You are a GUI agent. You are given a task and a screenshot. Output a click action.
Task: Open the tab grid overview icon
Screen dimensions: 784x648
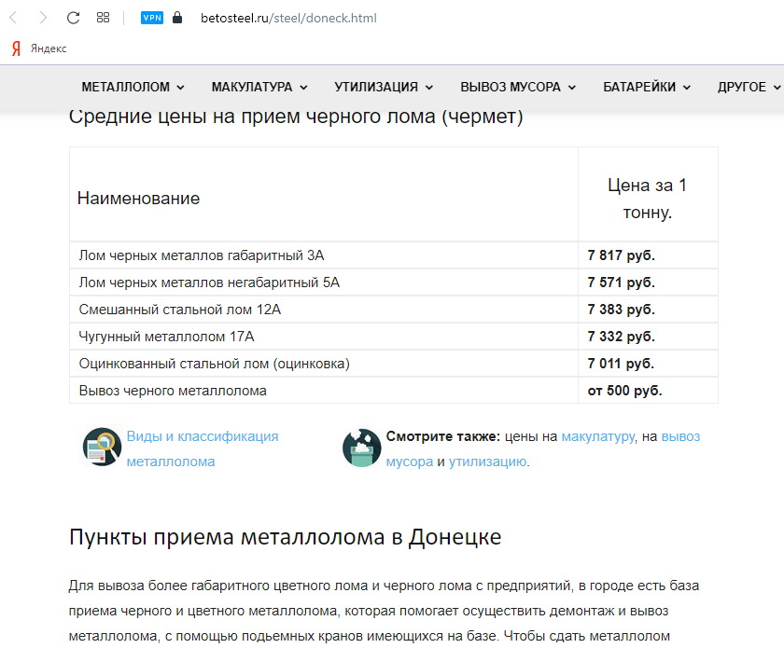(104, 18)
